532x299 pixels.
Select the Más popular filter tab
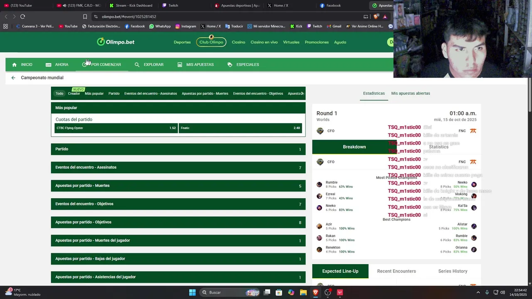point(94,93)
